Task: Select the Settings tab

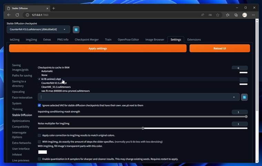Action: (x=176, y=40)
